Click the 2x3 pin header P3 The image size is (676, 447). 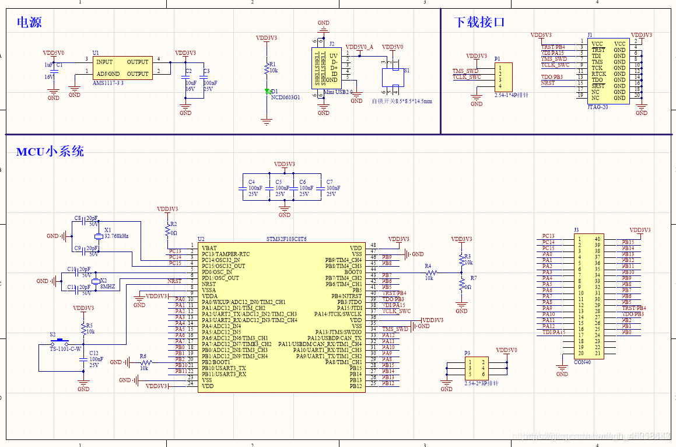(x=477, y=368)
